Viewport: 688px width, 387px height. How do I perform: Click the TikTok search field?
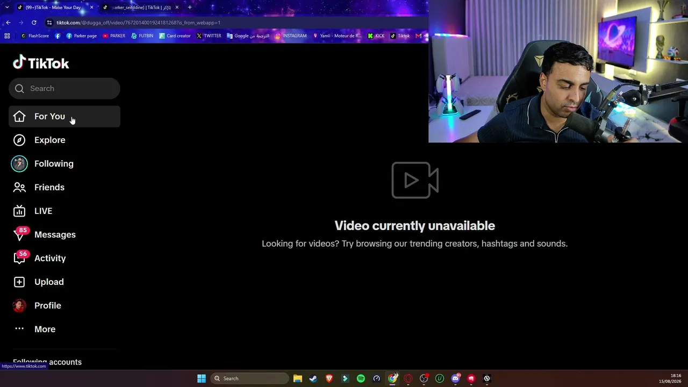coord(64,89)
